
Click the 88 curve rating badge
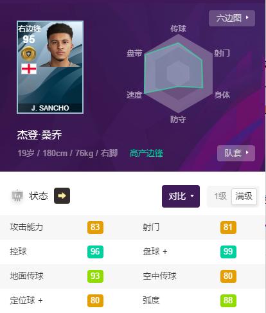pyautogui.click(x=228, y=300)
